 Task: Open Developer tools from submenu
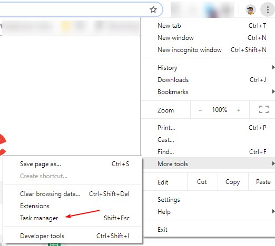[72, 236]
